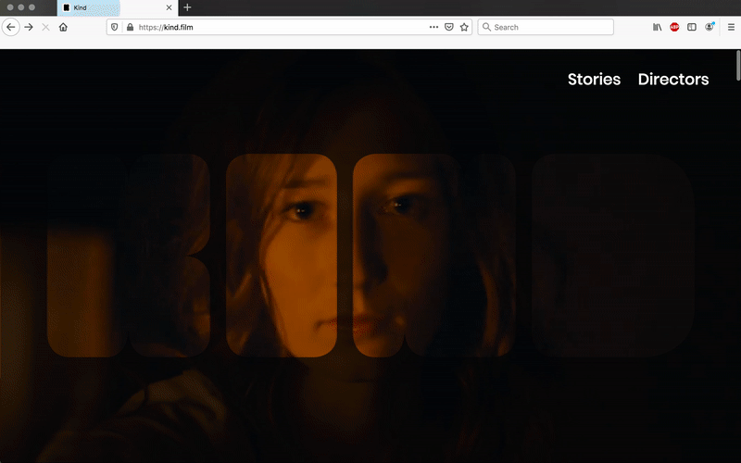
Task: View site security padlock details
Action: tap(130, 27)
